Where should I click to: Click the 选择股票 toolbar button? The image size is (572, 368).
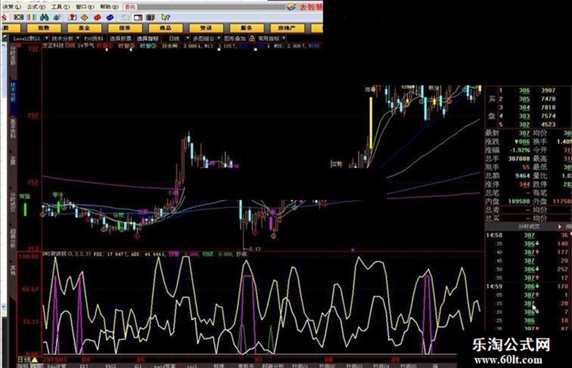(x=120, y=38)
